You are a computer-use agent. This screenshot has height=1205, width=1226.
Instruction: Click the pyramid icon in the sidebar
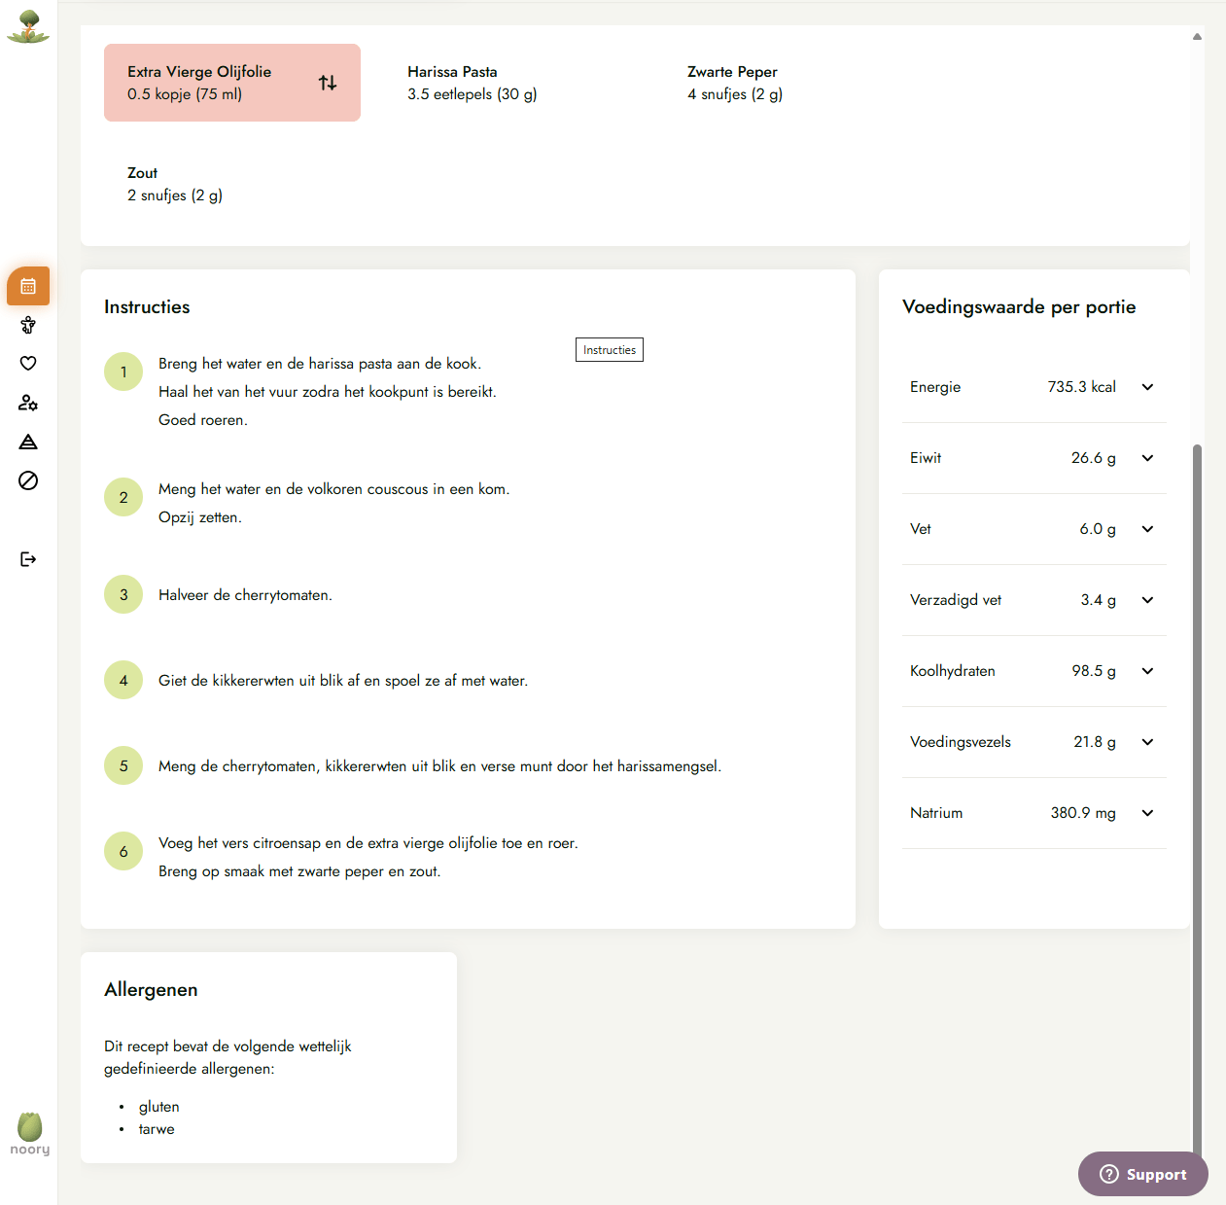(27, 442)
